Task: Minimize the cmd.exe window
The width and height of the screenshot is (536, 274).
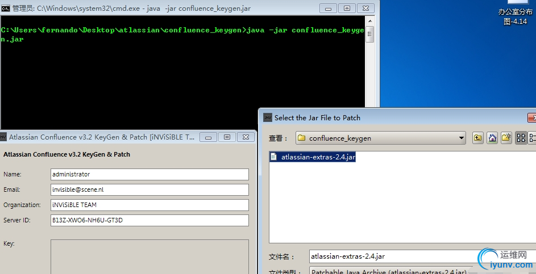Action: point(328,8)
